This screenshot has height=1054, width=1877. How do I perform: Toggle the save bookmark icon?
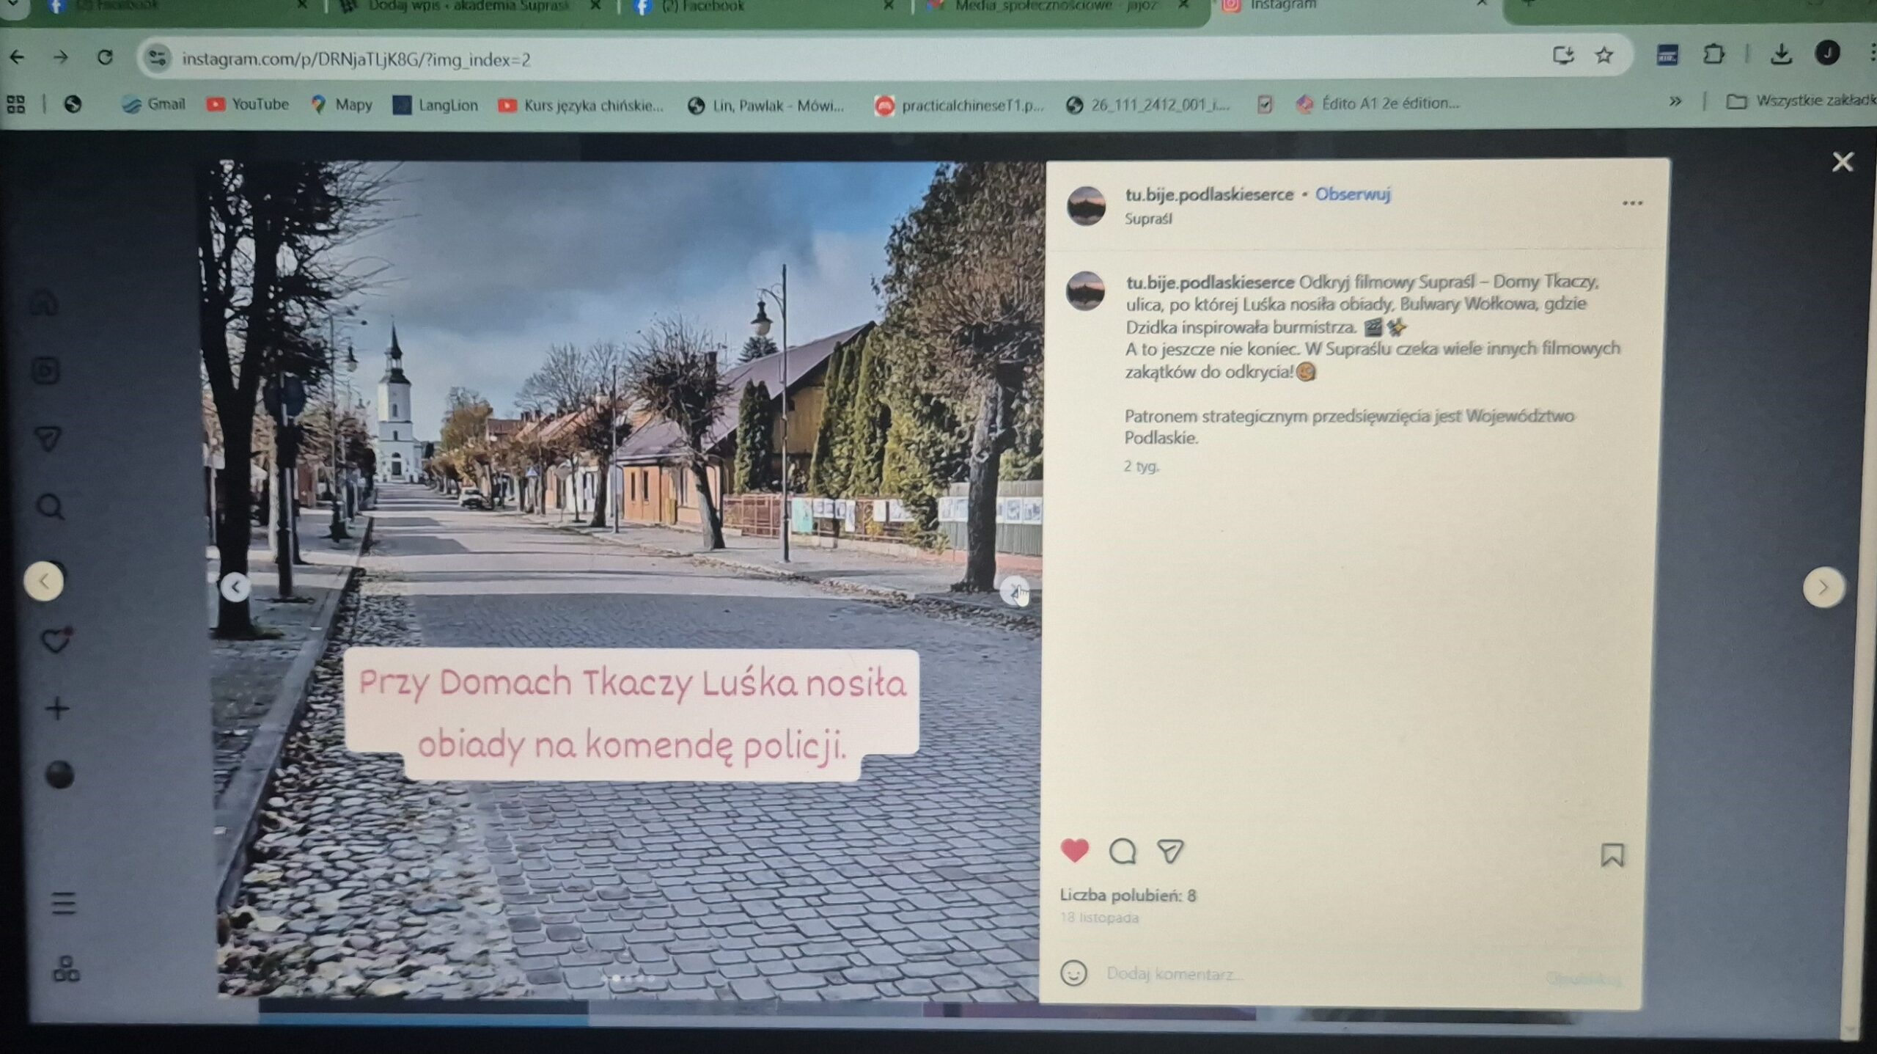pos(1612,855)
